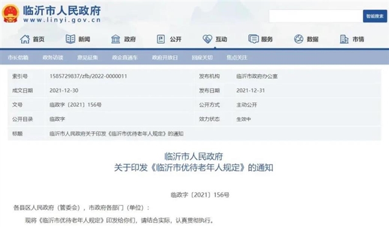Focus the site search input field

(316, 16)
